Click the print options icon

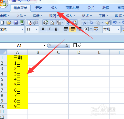click(x=59, y=22)
